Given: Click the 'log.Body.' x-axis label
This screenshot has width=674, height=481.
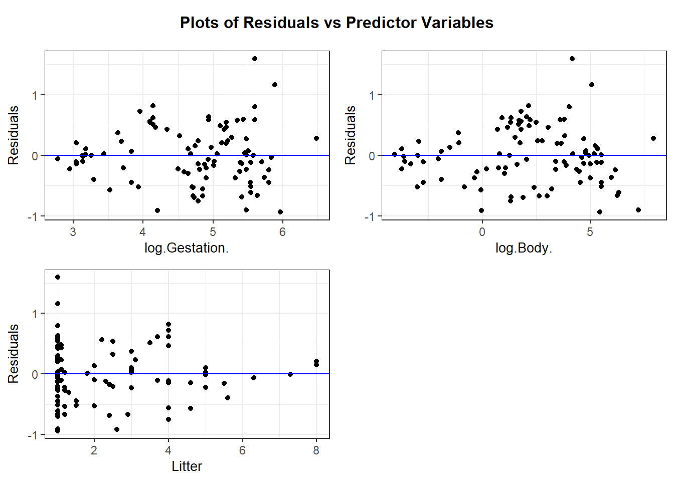Looking at the screenshot, I should click(x=524, y=248).
